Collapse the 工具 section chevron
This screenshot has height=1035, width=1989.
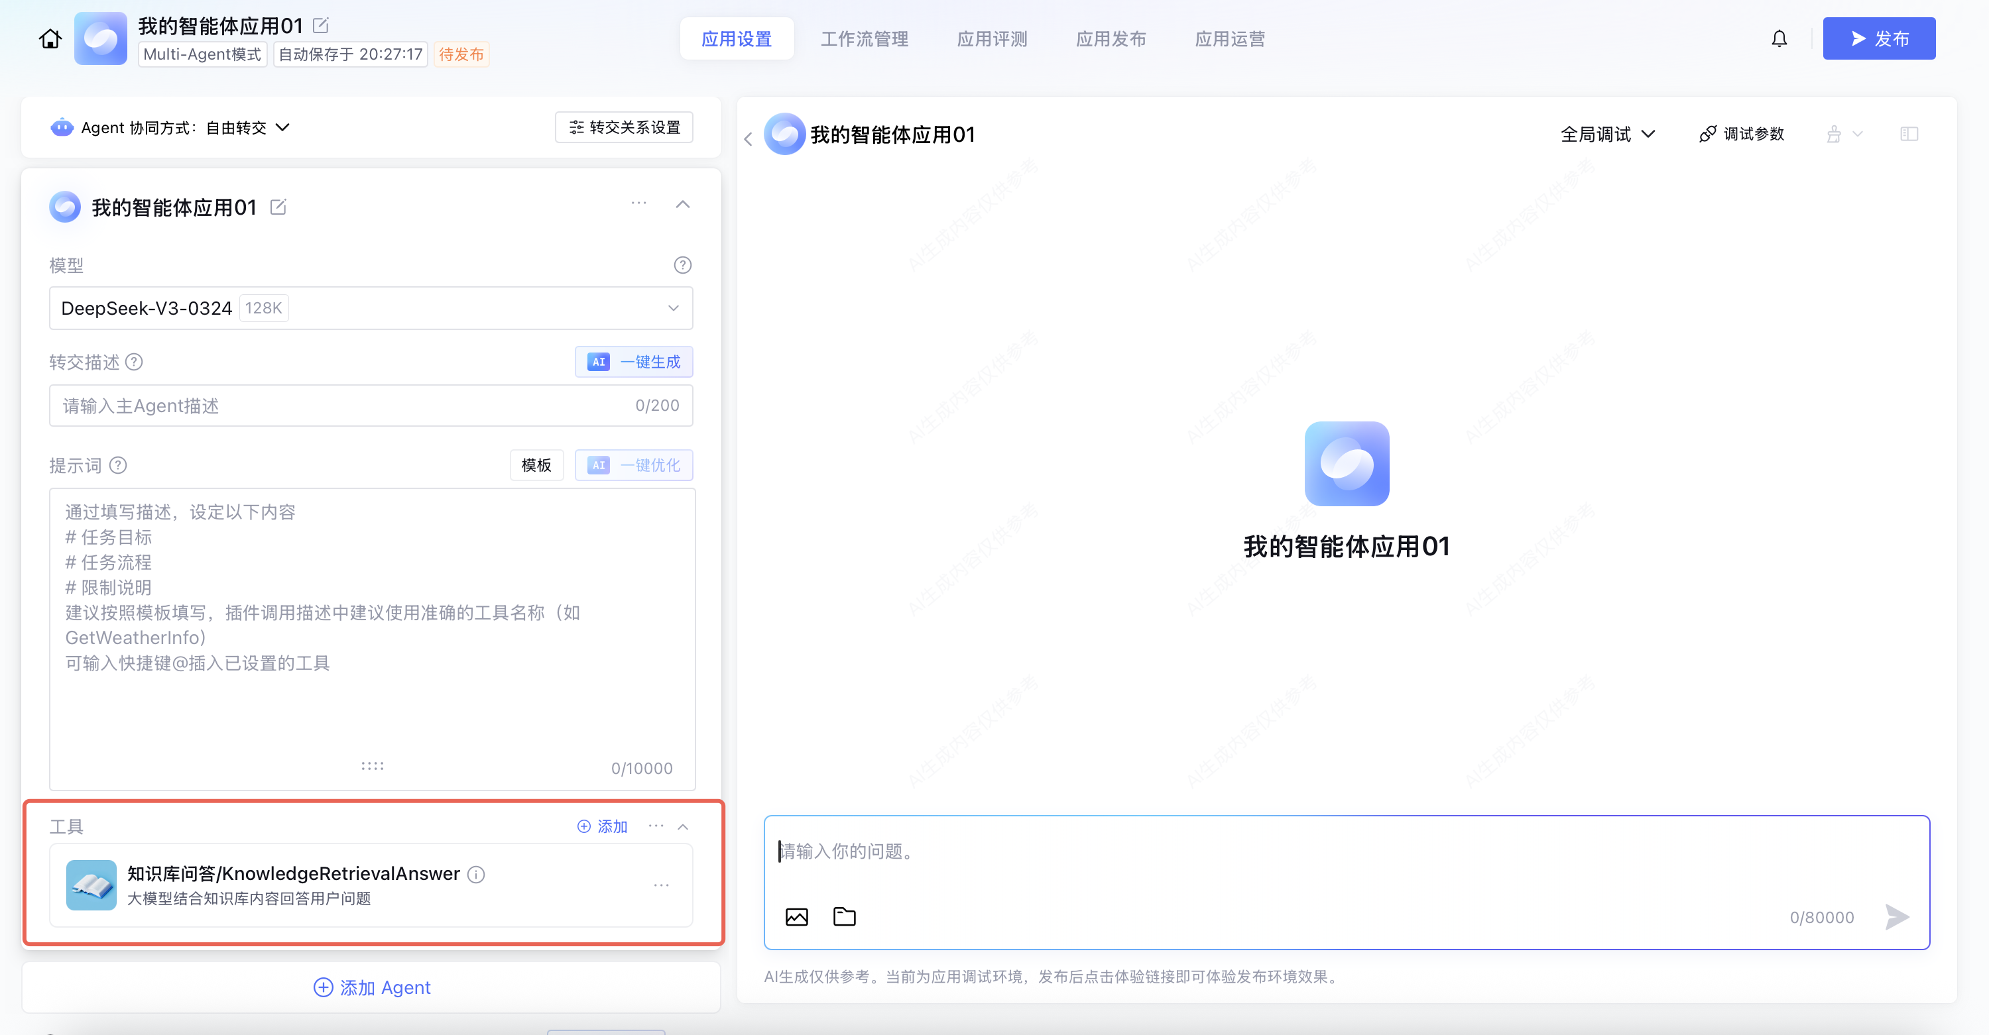(683, 827)
